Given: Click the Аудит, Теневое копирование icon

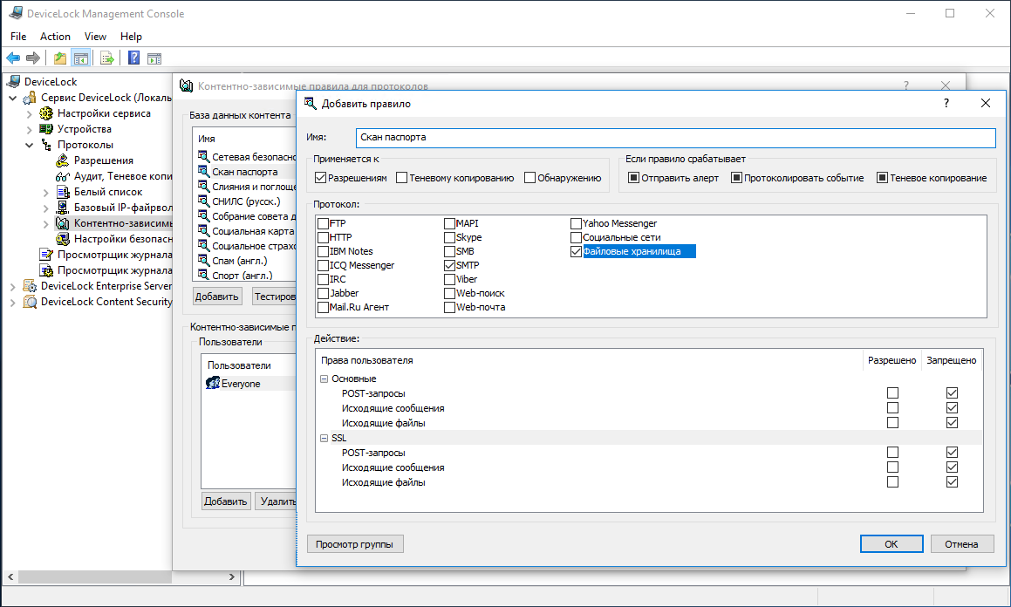Looking at the screenshot, I should [x=63, y=176].
